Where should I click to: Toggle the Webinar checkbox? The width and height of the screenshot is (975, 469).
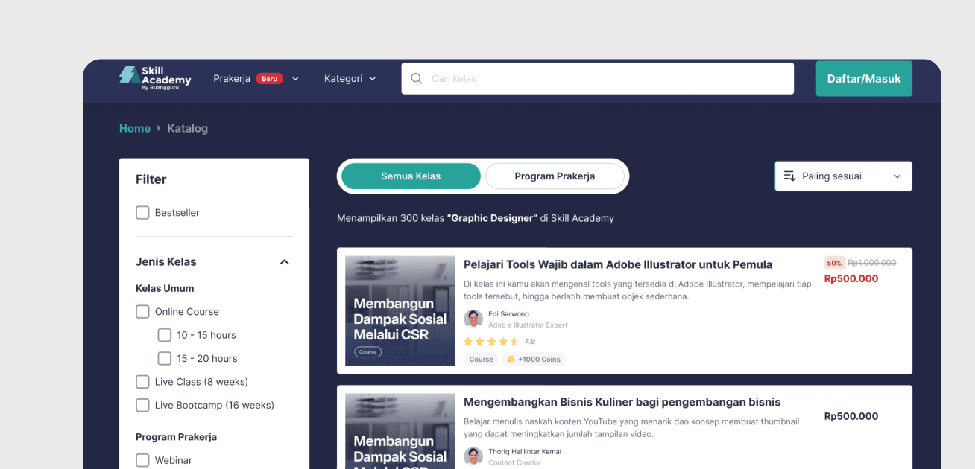pos(142,460)
